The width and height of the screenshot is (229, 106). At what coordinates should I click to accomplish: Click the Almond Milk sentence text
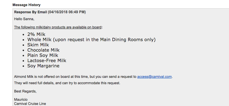(x=76, y=77)
